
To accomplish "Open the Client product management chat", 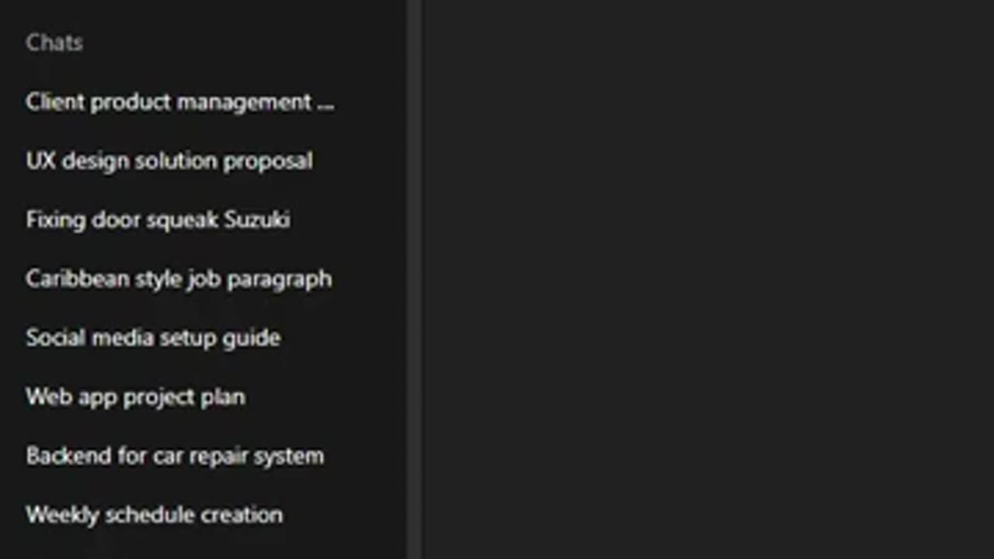I will (x=179, y=102).
